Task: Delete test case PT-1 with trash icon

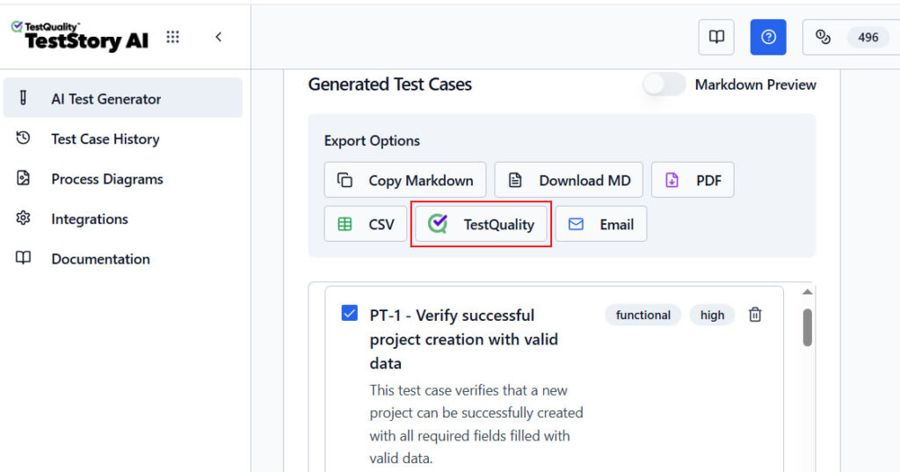Action: tap(755, 315)
